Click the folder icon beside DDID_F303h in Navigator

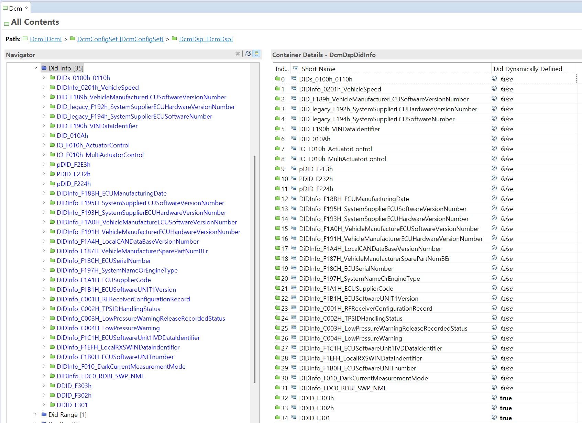pyautogui.click(x=52, y=386)
